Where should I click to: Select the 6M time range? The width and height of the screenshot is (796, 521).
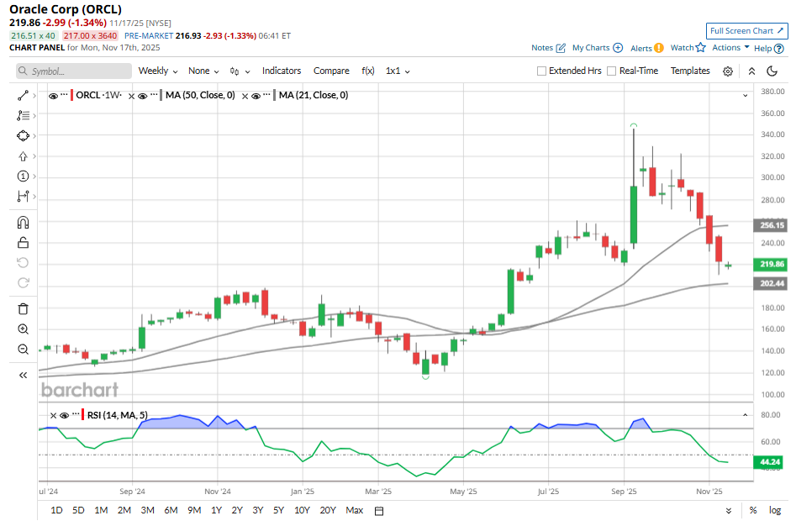(171, 510)
